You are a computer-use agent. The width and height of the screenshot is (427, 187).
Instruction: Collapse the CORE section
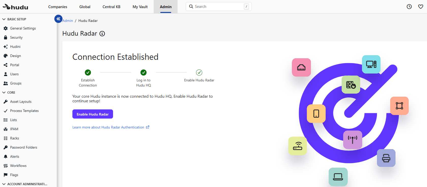(x=4, y=92)
